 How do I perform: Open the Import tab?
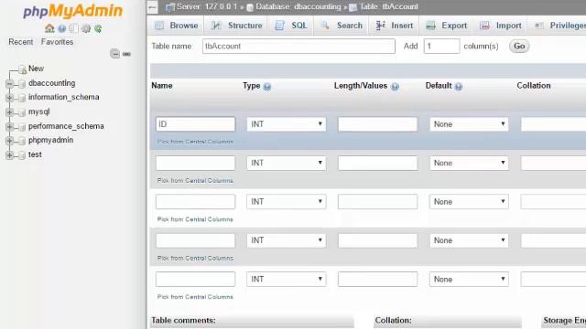click(x=501, y=26)
